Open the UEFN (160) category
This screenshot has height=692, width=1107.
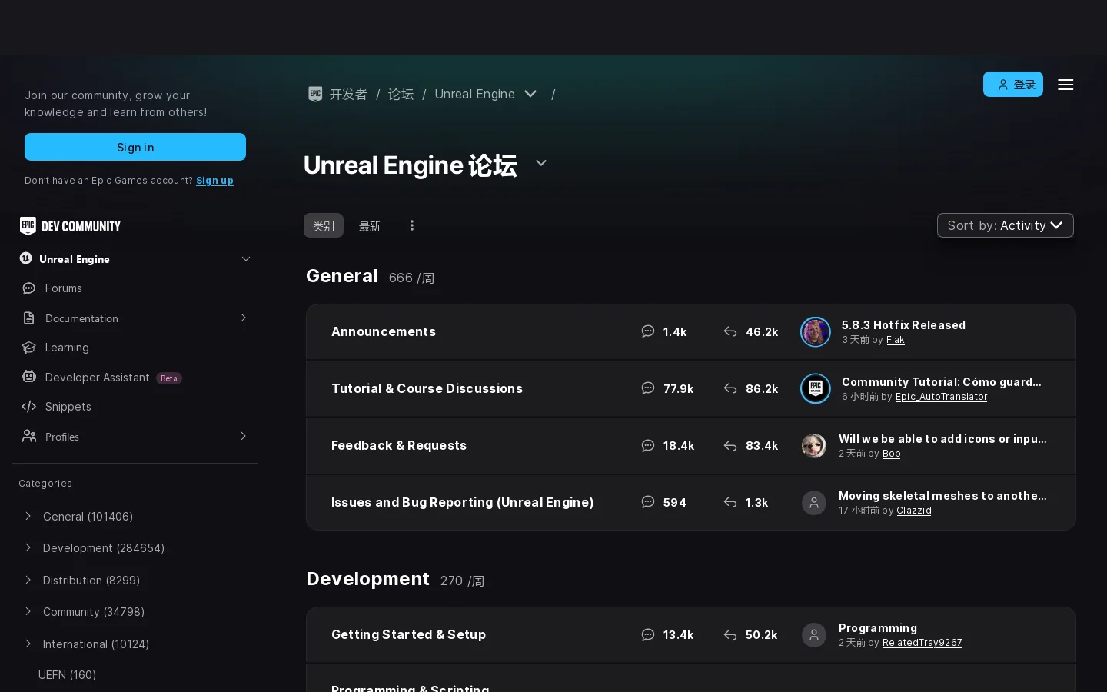[x=68, y=675]
